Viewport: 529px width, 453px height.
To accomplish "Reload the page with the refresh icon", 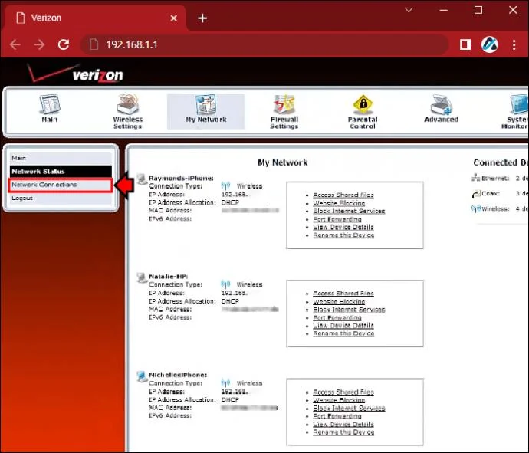I will [64, 44].
